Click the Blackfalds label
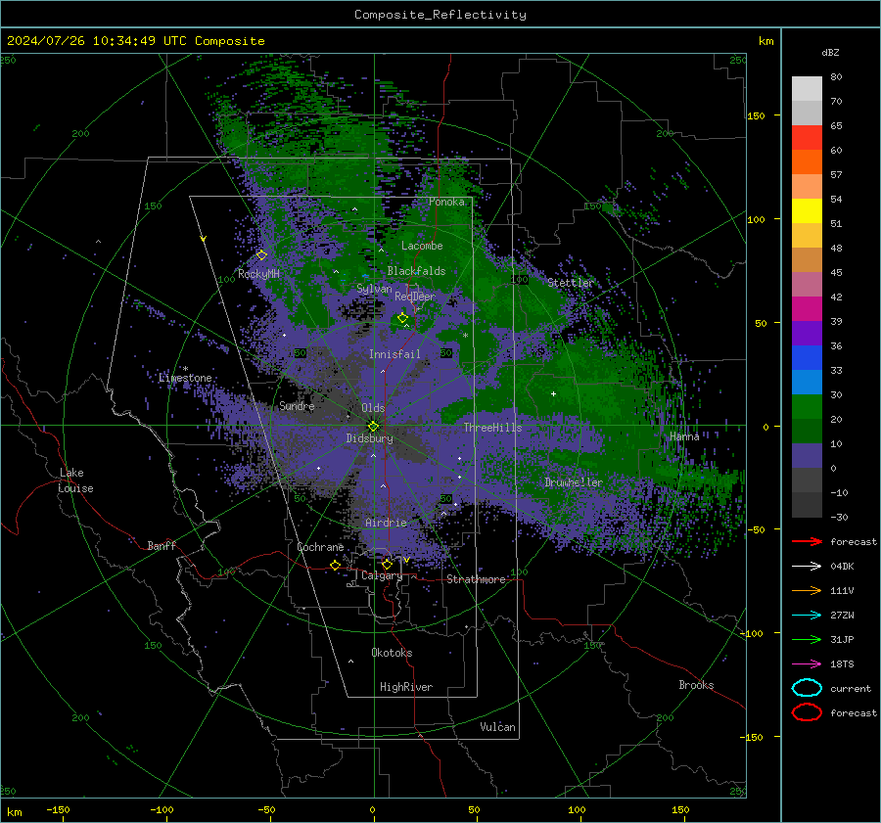 click(416, 271)
